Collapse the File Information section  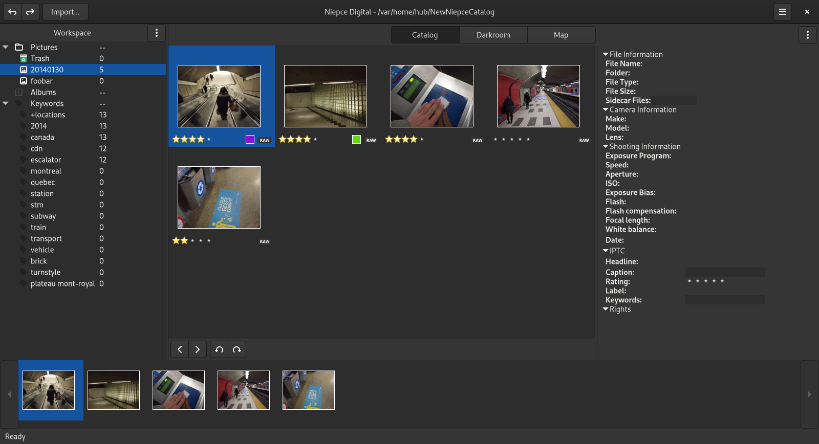[x=606, y=54]
